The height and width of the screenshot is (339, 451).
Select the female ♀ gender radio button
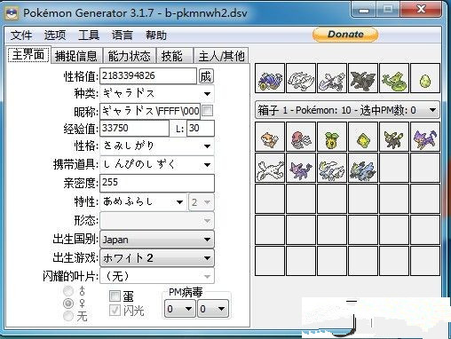68,304
